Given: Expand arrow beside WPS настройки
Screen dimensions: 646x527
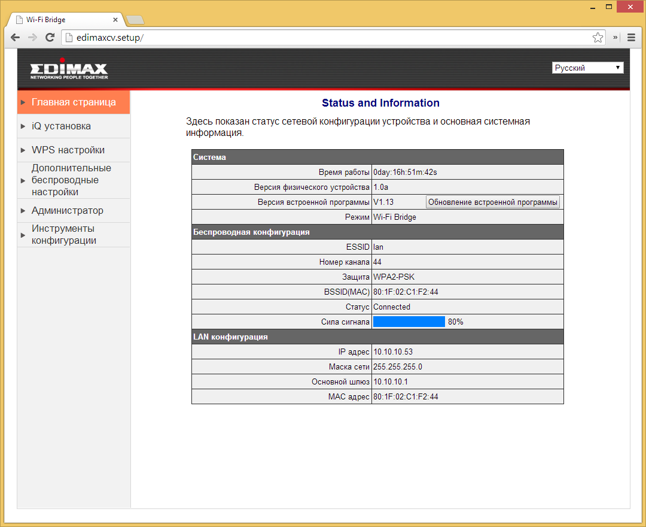Looking at the screenshot, I should click(x=23, y=150).
